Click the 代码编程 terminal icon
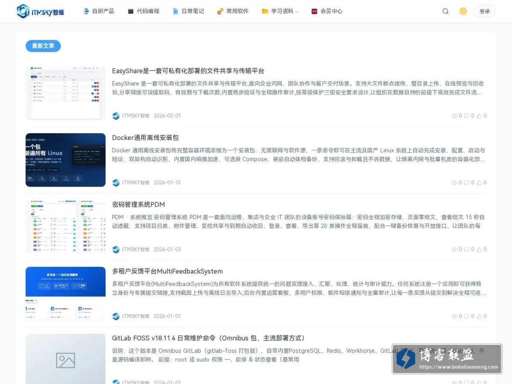512x384 pixels. click(131, 12)
